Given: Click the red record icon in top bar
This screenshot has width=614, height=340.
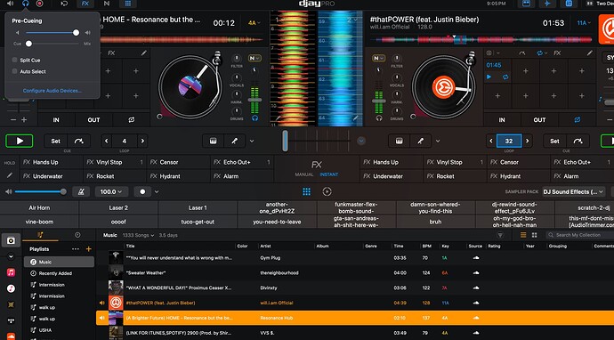Looking at the screenshot, I should click(39, 4).
